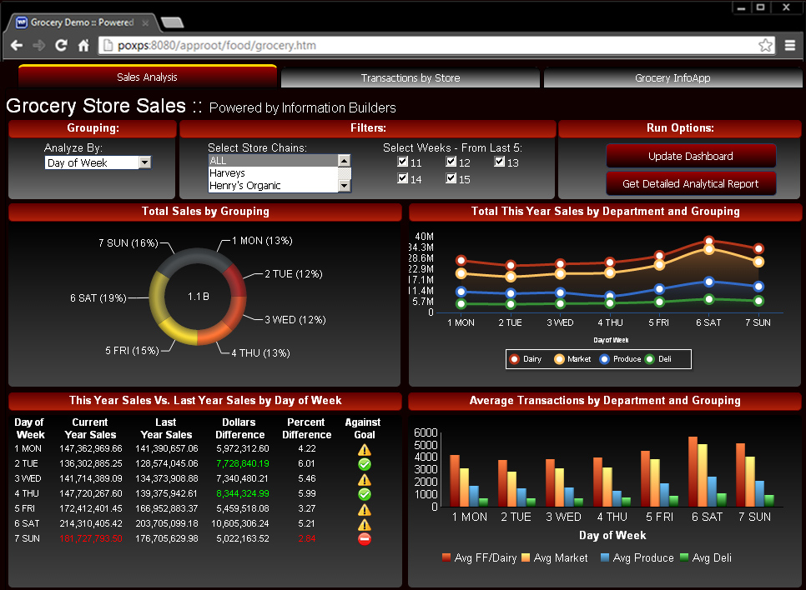Click red stop icon for 7 SUN
806x590 pixels.
[365, 538]
